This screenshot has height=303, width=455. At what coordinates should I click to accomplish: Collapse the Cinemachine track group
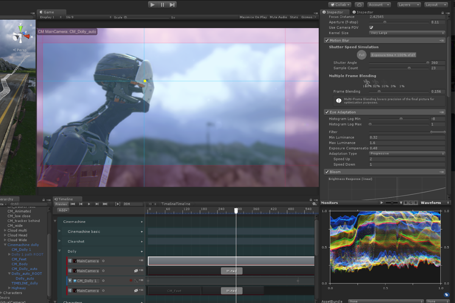55,222
